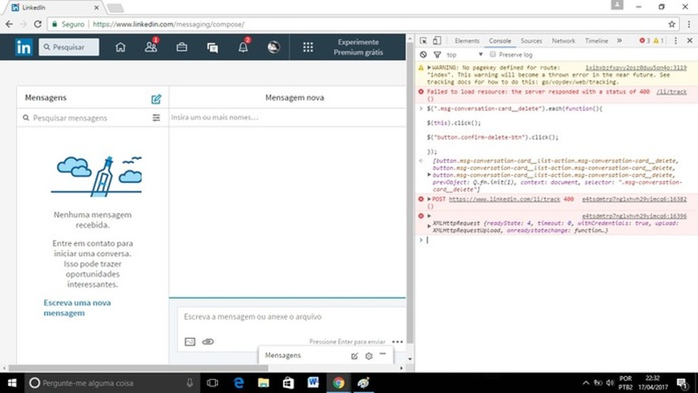Insert an image into the message
The image size is (698, 393).
pyautogui.click(x=189, y=341)
